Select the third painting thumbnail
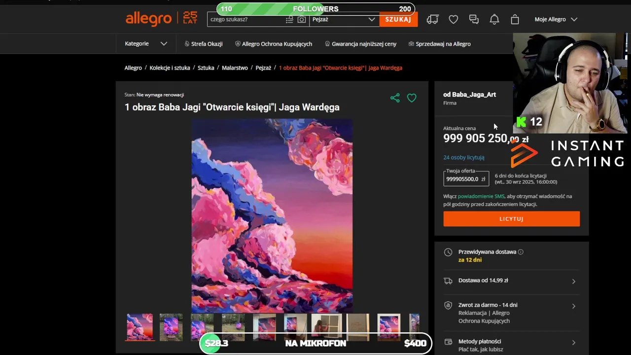 [x=203, y=327]
